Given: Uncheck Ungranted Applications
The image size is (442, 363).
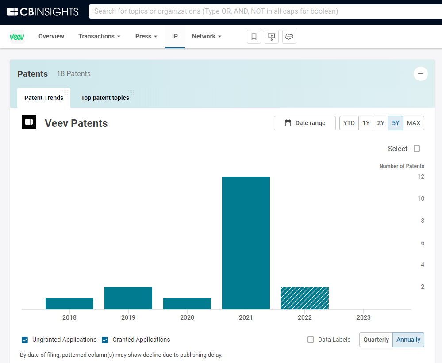Looking at the screenshot, I should [x=25, y=340].
